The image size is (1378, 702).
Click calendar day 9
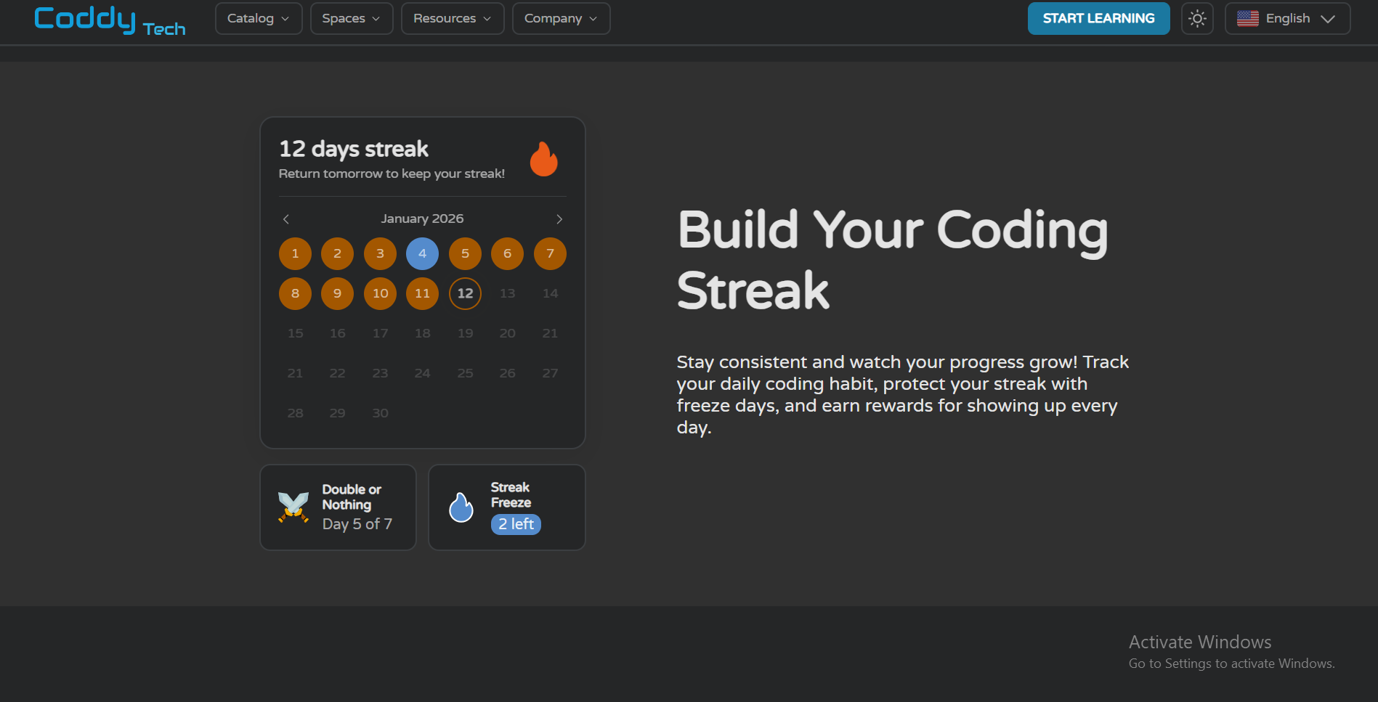[x=337, y=293]
